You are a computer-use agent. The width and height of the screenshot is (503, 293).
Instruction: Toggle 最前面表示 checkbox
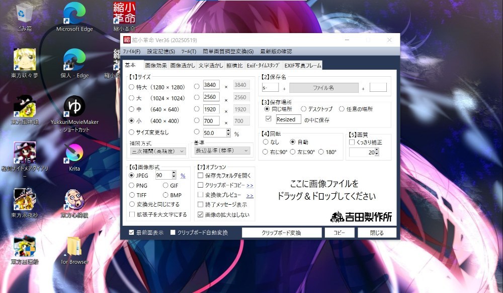[131, 233]
